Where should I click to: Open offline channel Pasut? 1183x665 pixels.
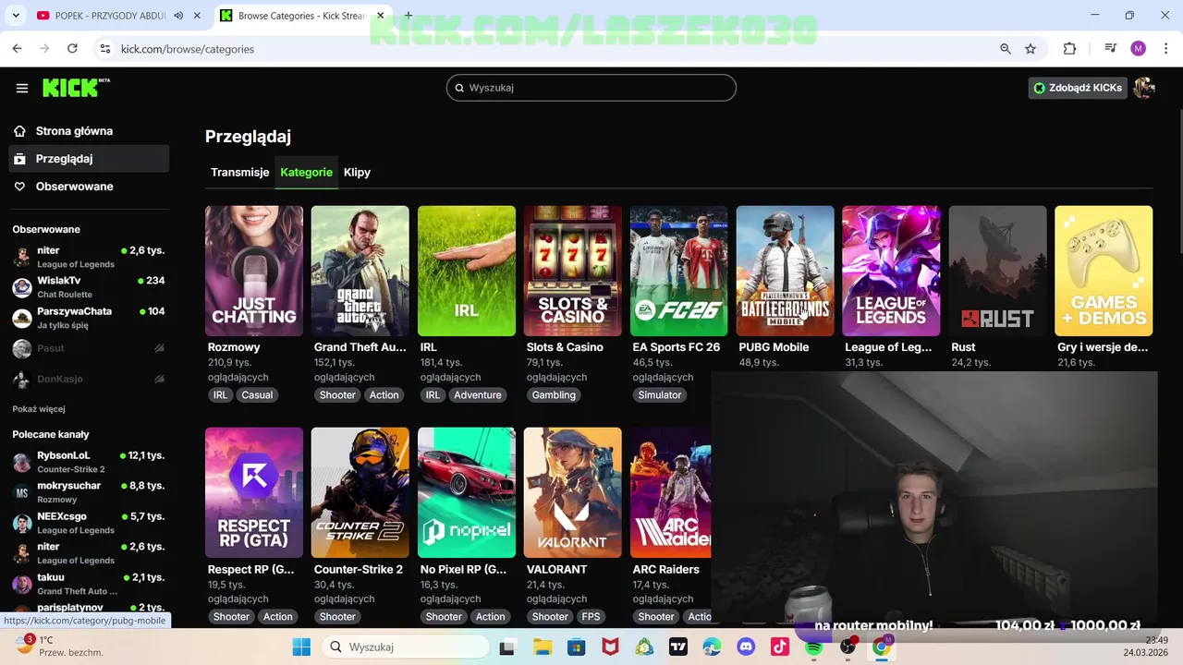89,349
